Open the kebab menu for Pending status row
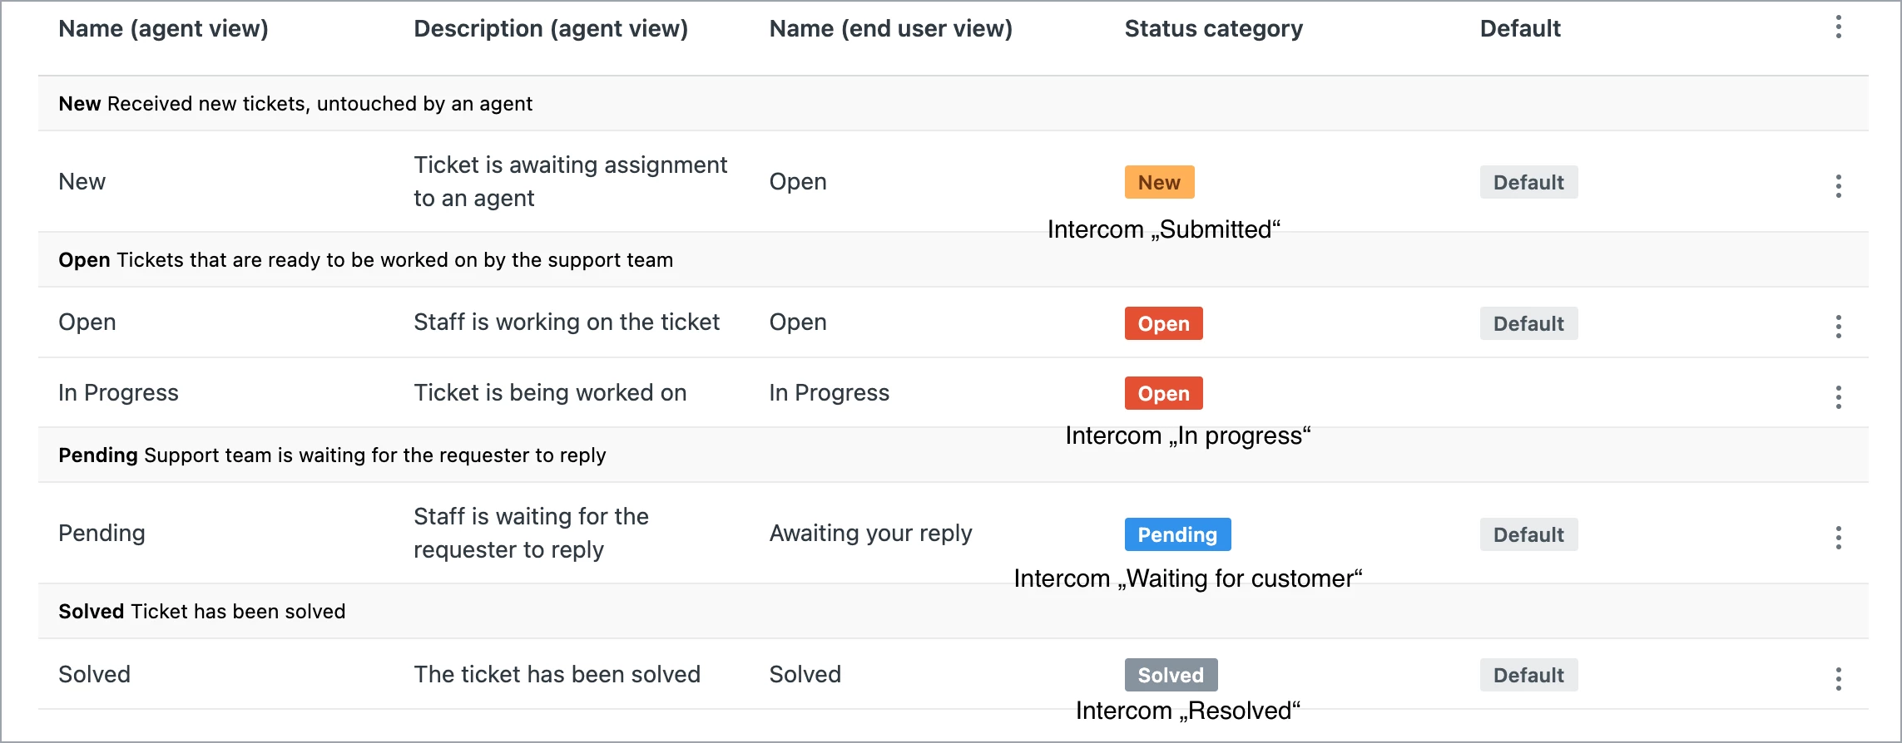1902x743 pixels. (x=1839, y=538)
